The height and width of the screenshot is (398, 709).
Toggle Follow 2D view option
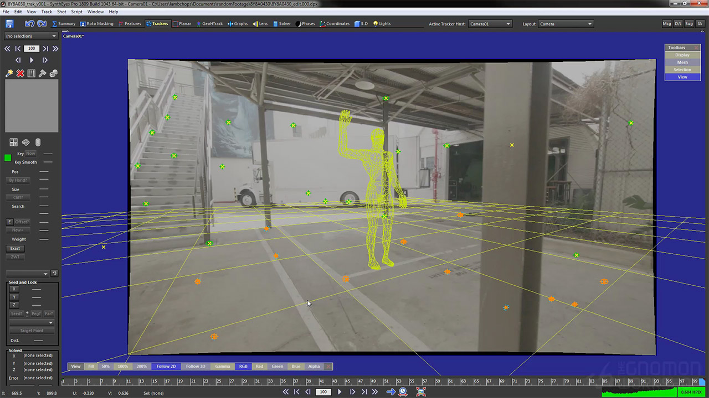click(x=166, y=366)
